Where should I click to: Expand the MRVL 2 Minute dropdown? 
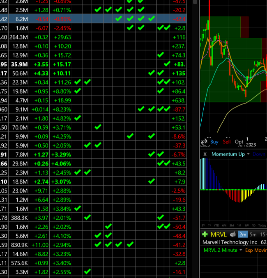tap(241, 250)
